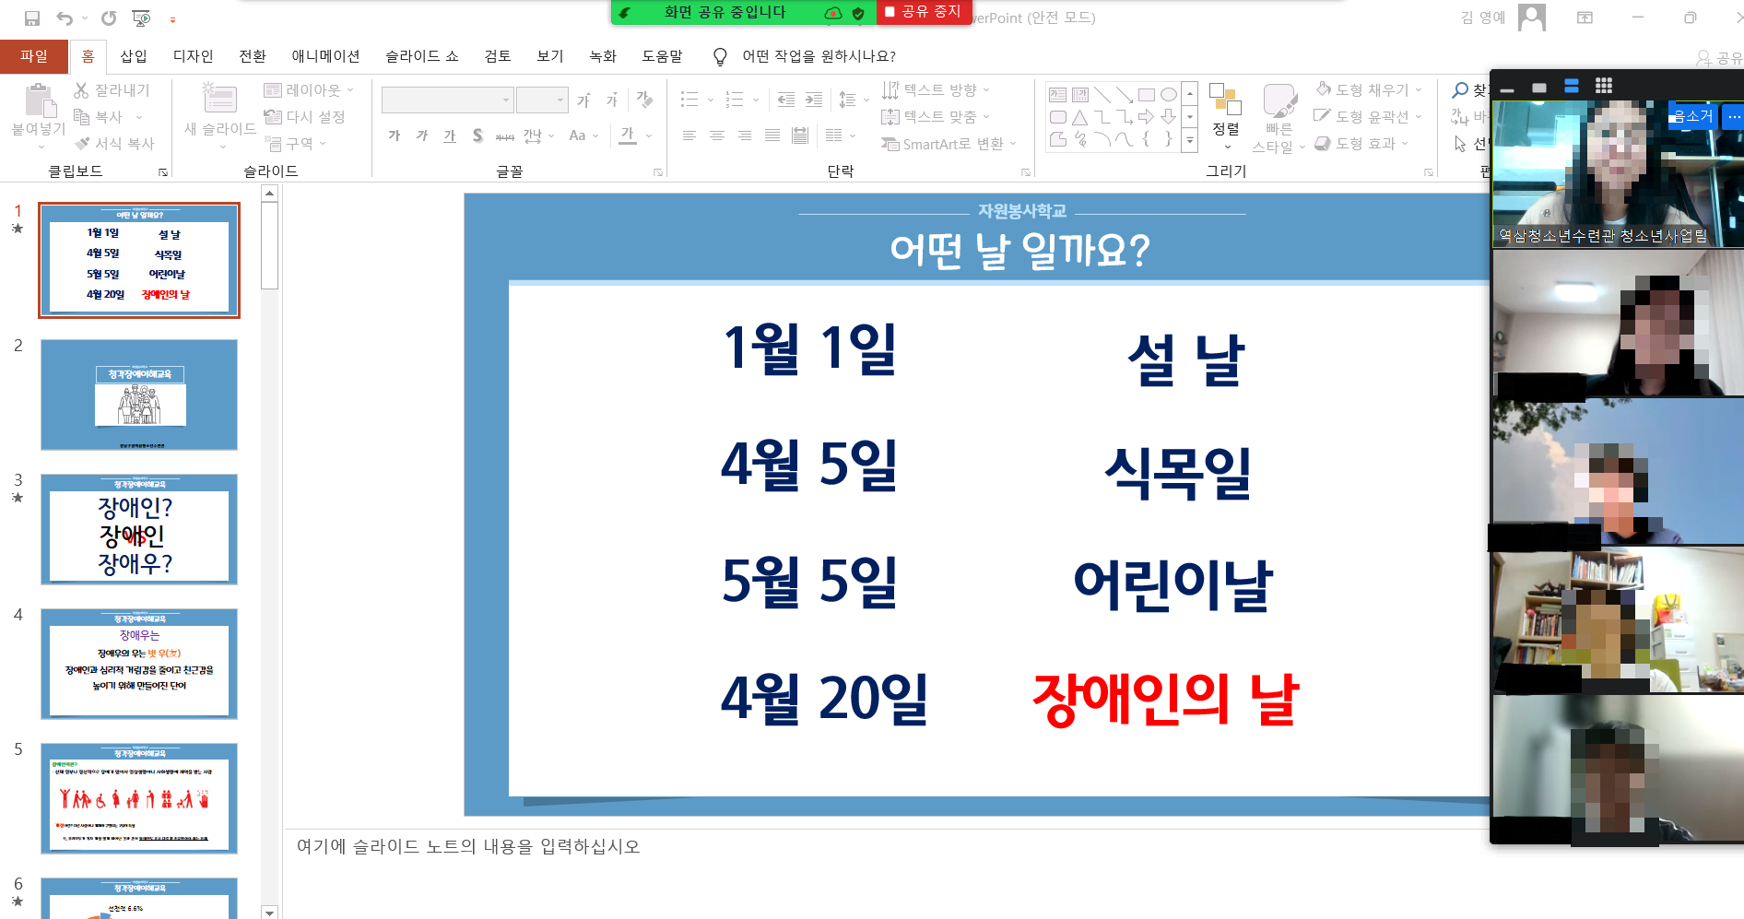Select the rectangle shape in the shapes gallery
The width and height of the screenshot is (1744, 919).
pyautogui.click(x=1147, y=94)
